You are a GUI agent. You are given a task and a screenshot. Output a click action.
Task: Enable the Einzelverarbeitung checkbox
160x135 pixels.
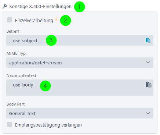(10, 20)
